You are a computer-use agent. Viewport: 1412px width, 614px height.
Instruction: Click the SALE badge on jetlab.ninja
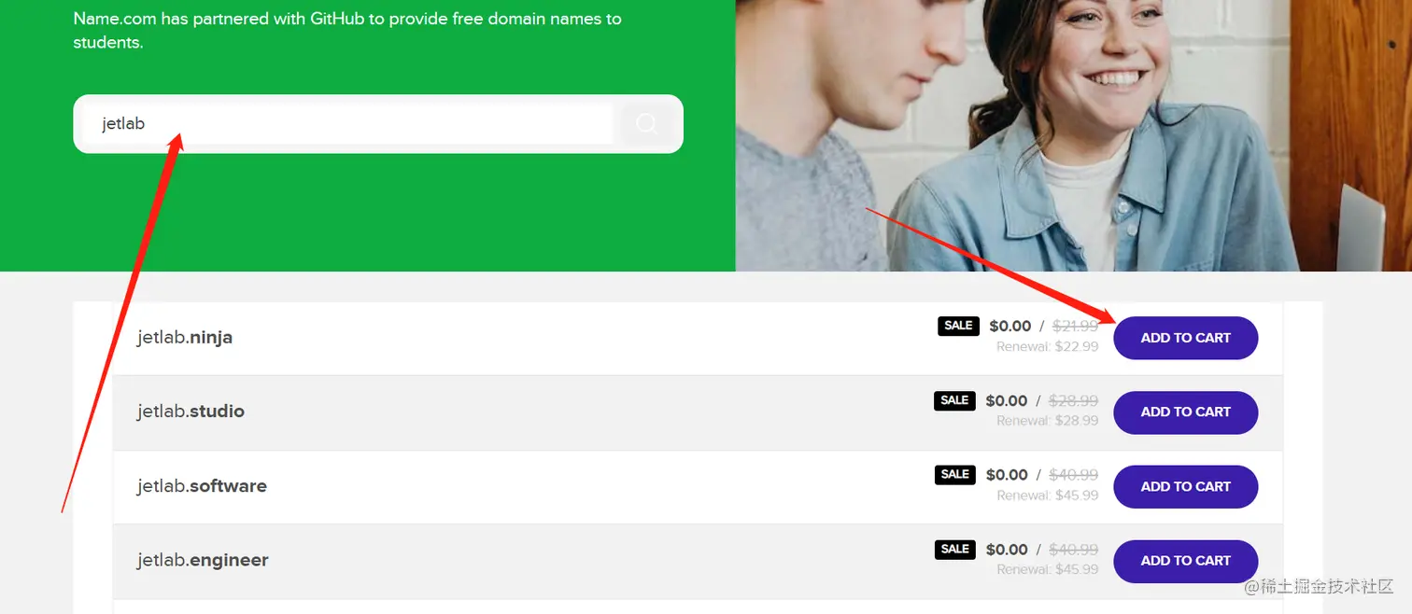[x=958, y=326]
